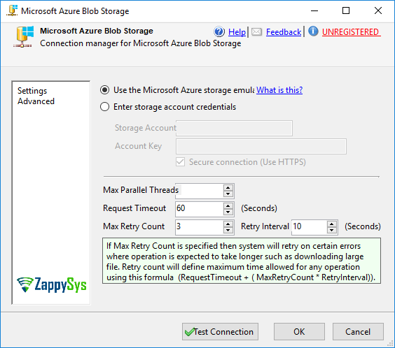This screenshot has height=348, width=395.
Task: Click the 'Max Parallel Threads' label
Action: point(141,190)
